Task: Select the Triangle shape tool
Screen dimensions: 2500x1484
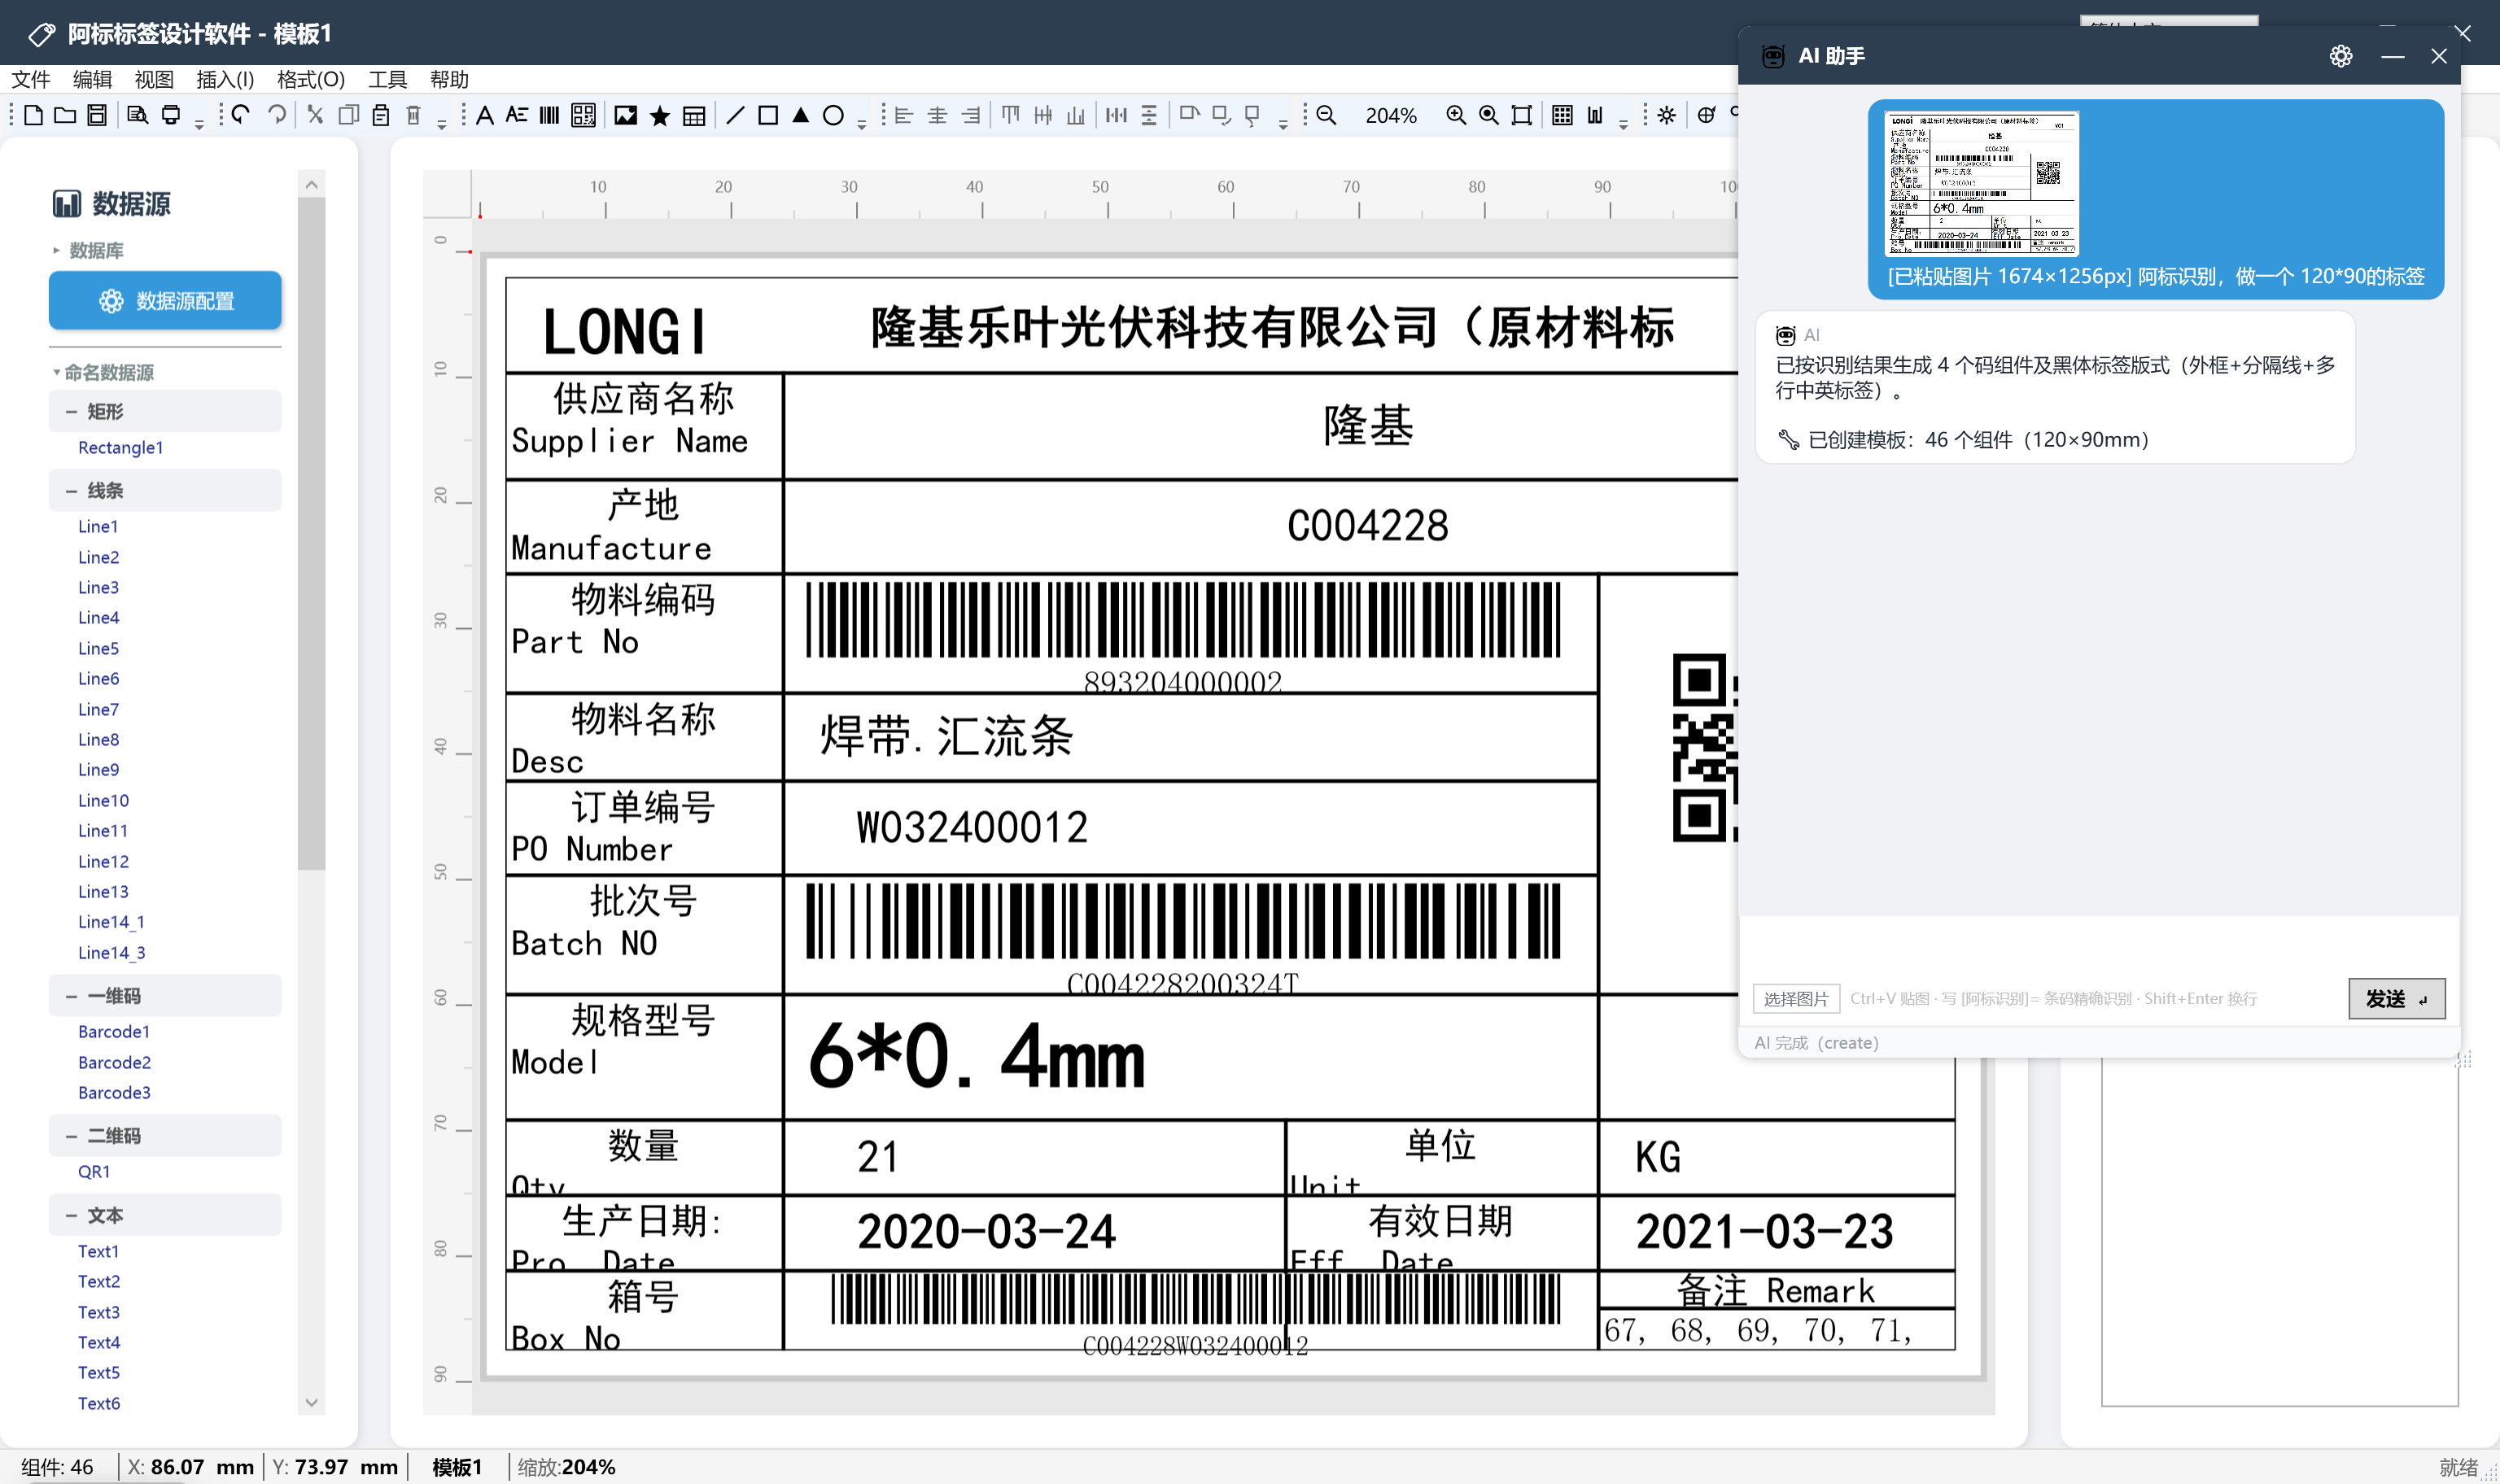Action: pyautogui.click(x=801, y=115)
